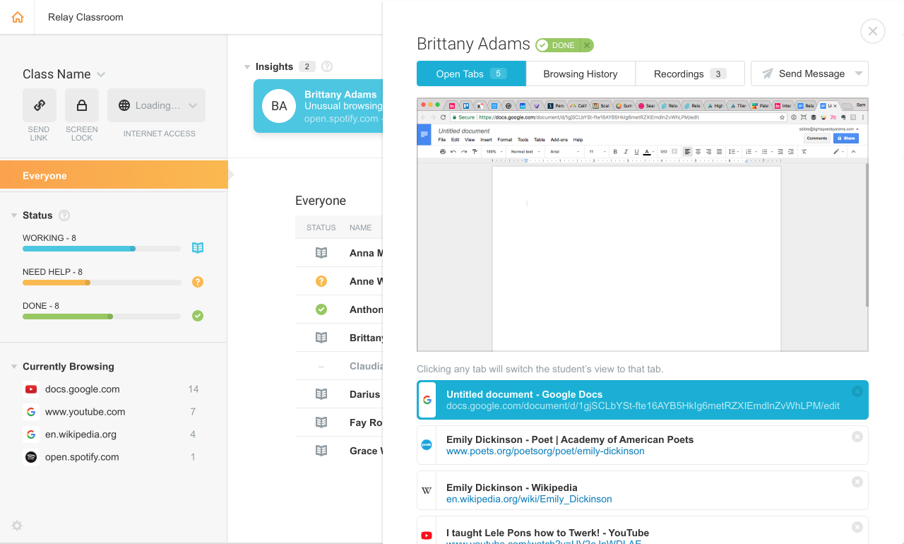Image resolution: width=904 pixels, height=544 pixels.
Task: Open the en.wikipedia.org/wiki/Emily_Dickinson link
Action: [x=529, y=499]
